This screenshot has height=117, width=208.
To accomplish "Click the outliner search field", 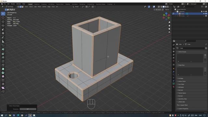I will 189,6.
